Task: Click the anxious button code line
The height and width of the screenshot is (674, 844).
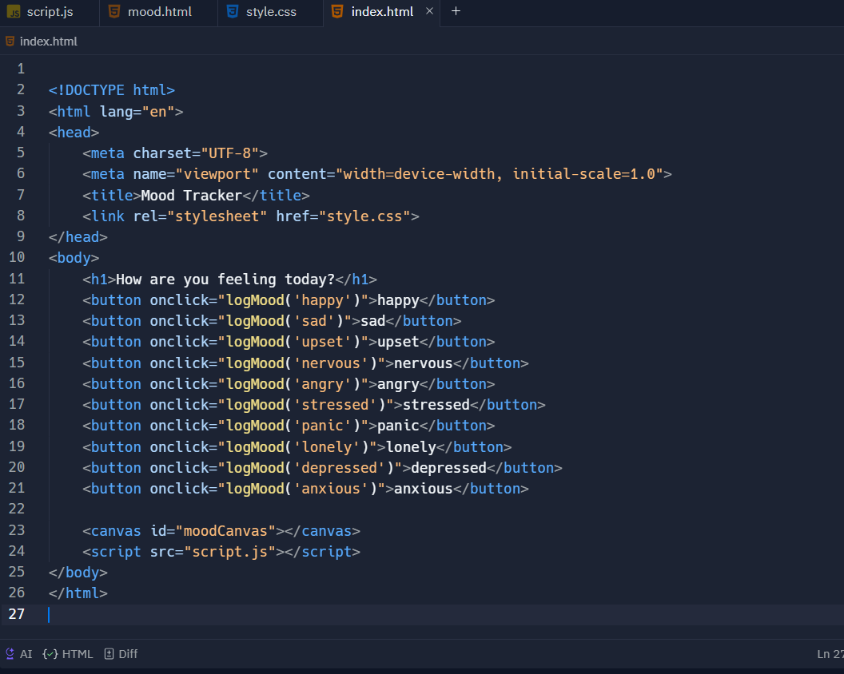Action: coord(306,489)
